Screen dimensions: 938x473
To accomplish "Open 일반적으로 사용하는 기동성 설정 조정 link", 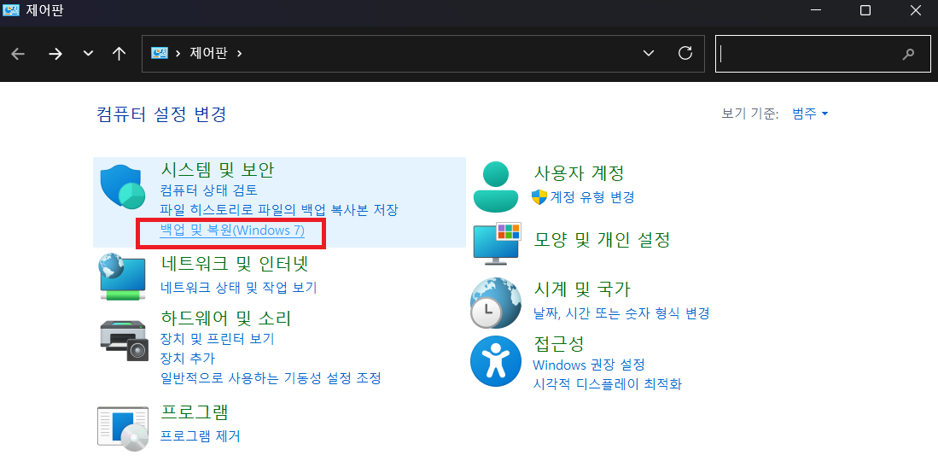I will 271,378.
